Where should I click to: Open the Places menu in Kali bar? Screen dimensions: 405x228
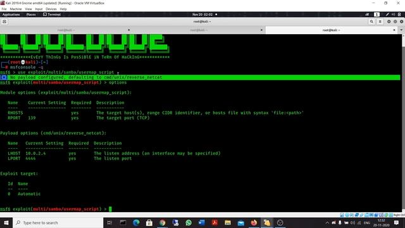31,15
